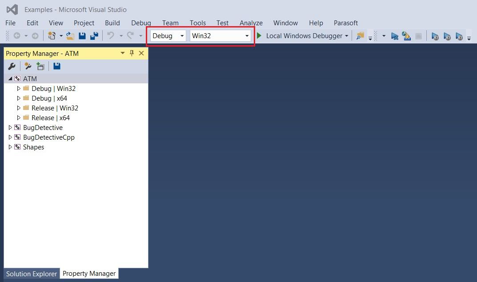Click the first Parasoft help arrow icon
477x282 pixels.
(435, 36)
